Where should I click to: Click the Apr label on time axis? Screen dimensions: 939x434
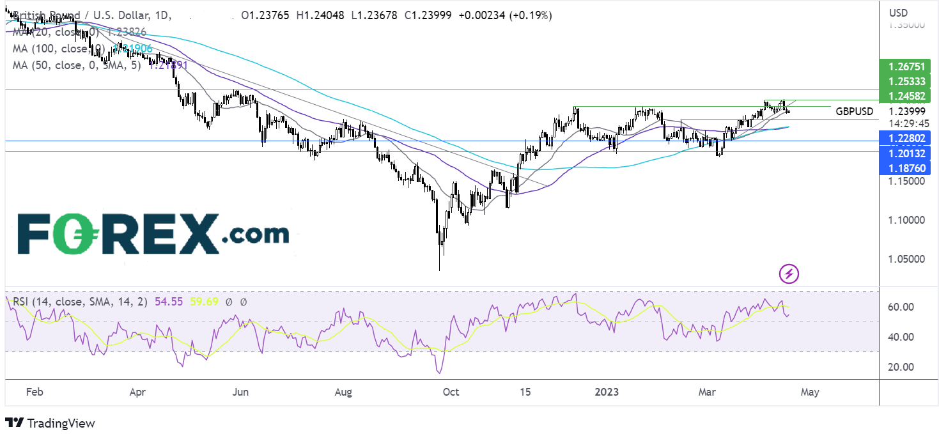pos(139,392)
